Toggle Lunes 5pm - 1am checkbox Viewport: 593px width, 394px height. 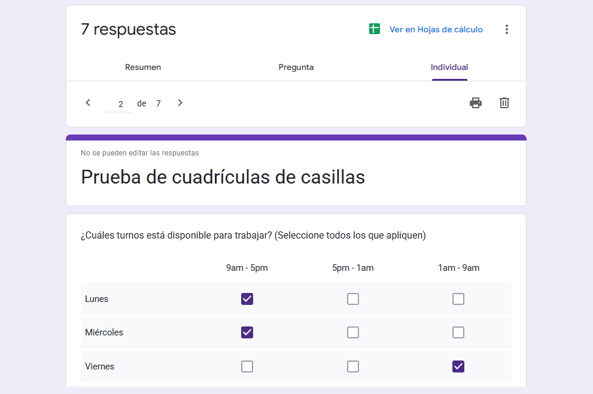[353, 299]
